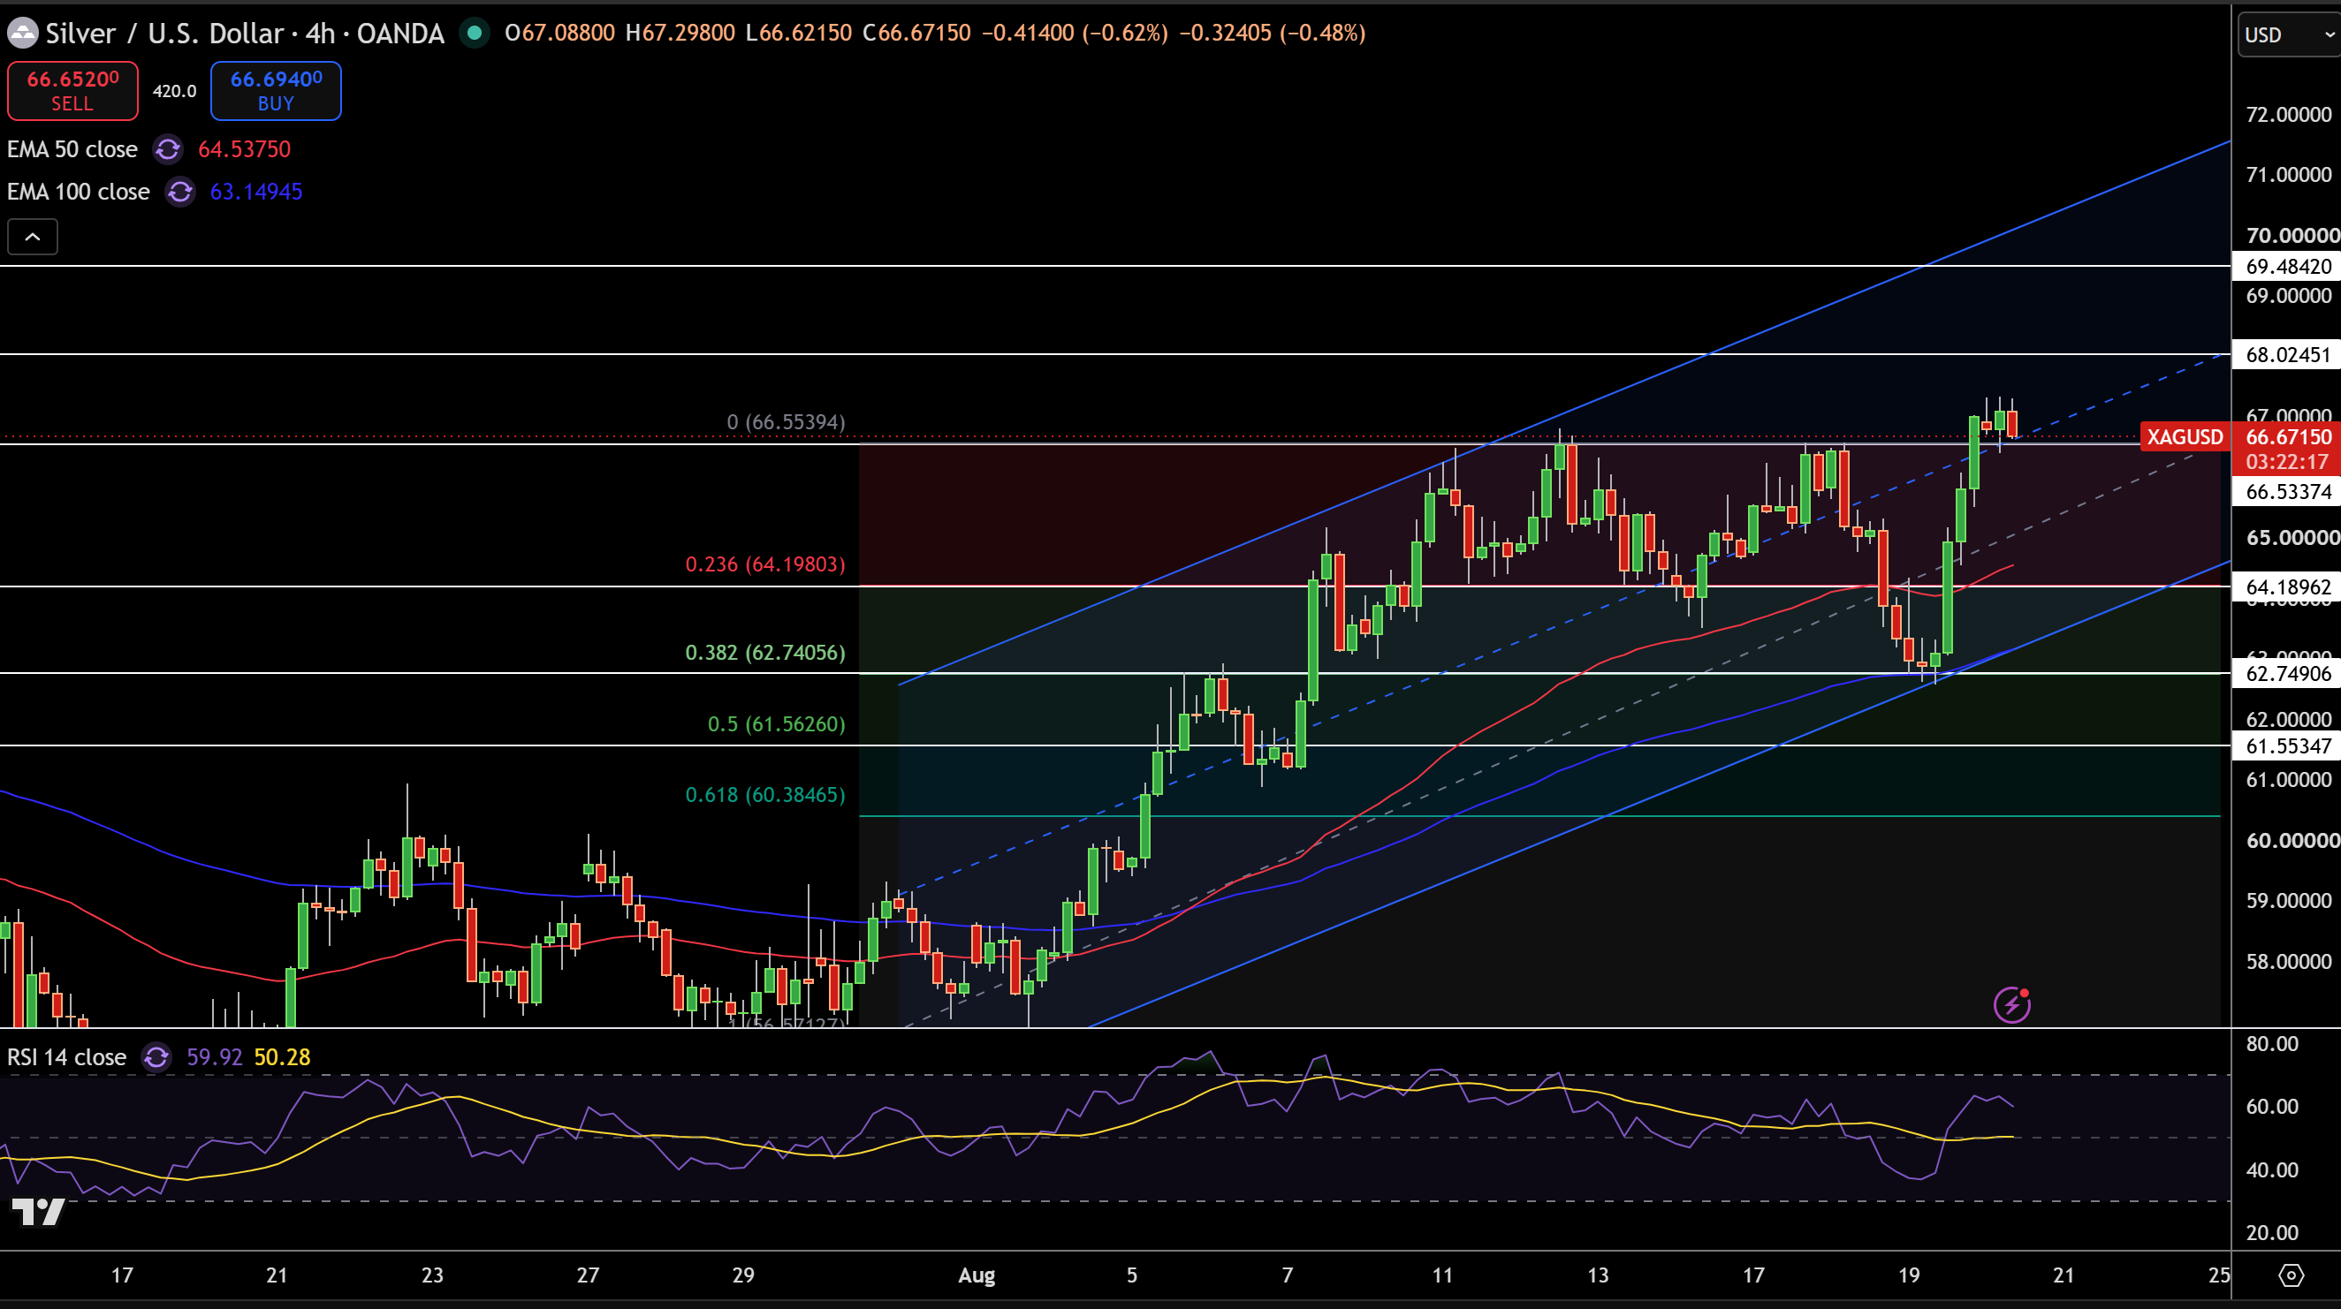Select the RSI 14 close indicator label
The height and width of the screenshot is (1309, 2341).
[66, 1057]
